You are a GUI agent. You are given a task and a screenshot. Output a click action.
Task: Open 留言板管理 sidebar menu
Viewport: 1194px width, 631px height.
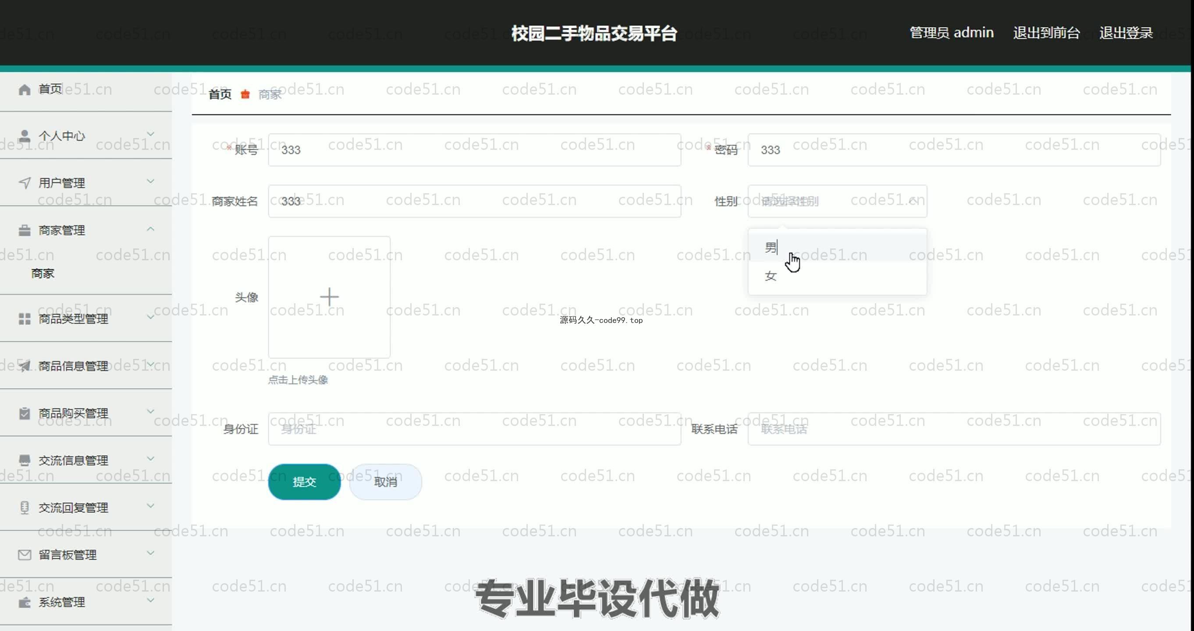click(86, 555)
